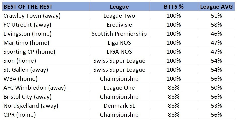Select the St. Gallen (away) cell
The height and width of the screenshot is (121, 237).
pyautogui.click(x=46, y=69)
